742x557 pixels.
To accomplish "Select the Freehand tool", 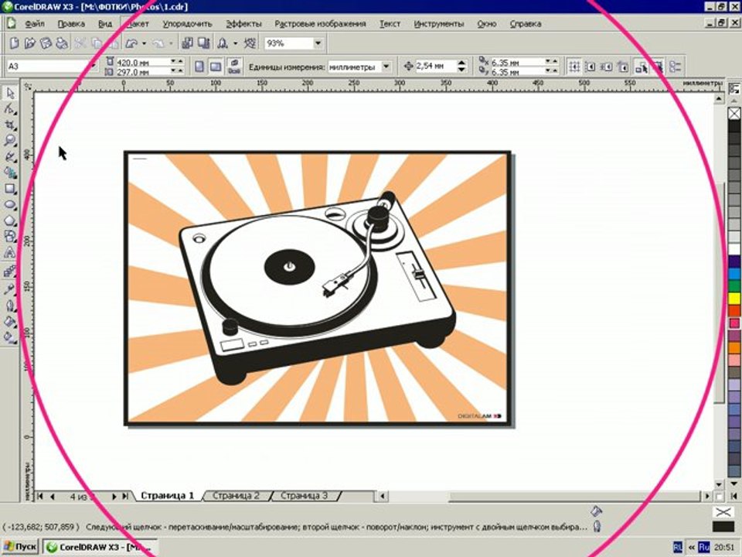I will coord(10,157).
